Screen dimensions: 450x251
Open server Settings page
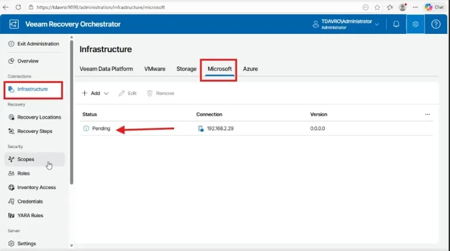coord(26,243)
